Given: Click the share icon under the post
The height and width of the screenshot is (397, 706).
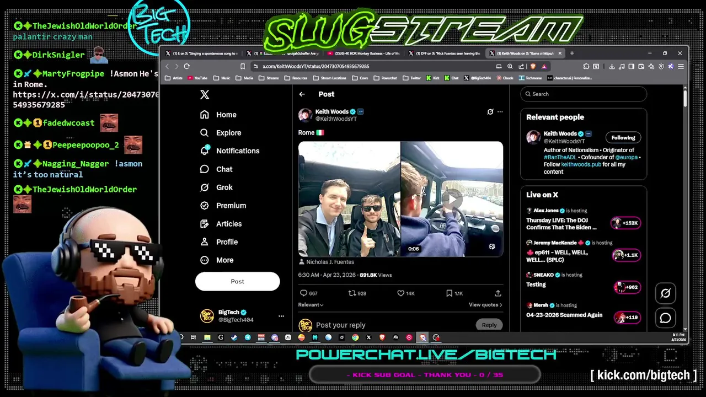Looking at the screenshot, I should click(498, 293).
